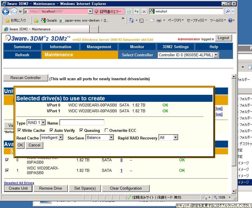Screen dimensions: 252x208
Task: Toggle the Auto Verify checkbox
Action: point(51,130)
